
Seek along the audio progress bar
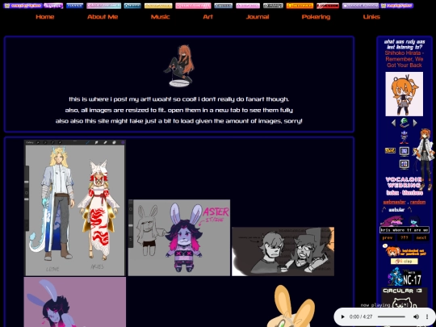392,317
